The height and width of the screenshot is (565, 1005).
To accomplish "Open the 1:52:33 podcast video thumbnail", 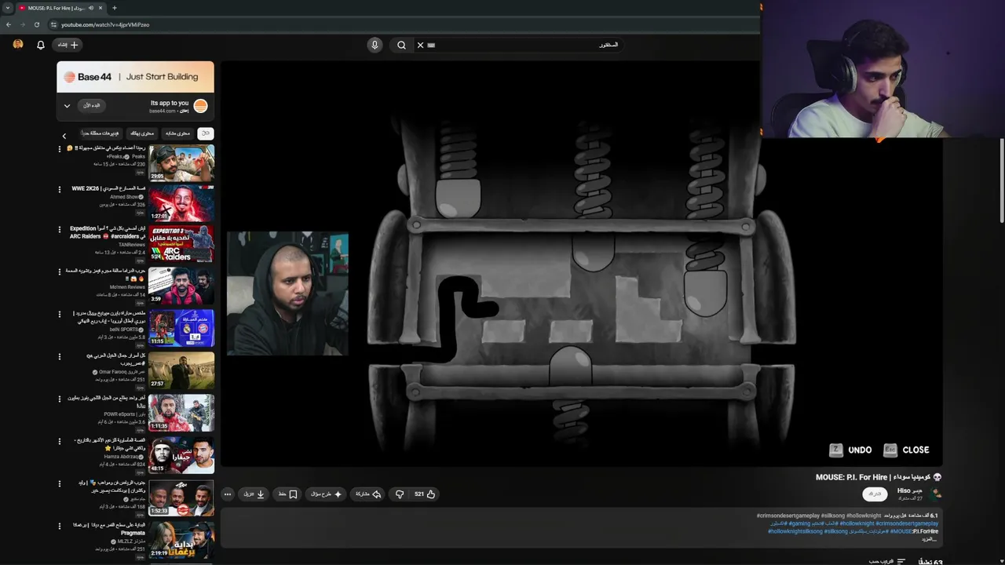I will (181, 498).
